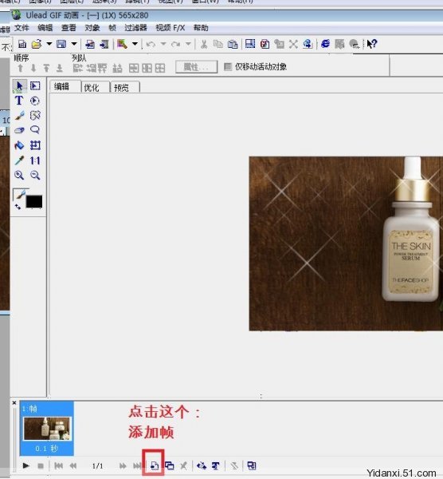Screen dimensions: 443x479
Task: Click the Stop animation button
Action: point(41,466)
